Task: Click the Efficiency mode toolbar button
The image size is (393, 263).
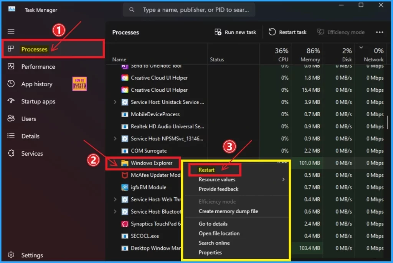Action: [341, 32]
